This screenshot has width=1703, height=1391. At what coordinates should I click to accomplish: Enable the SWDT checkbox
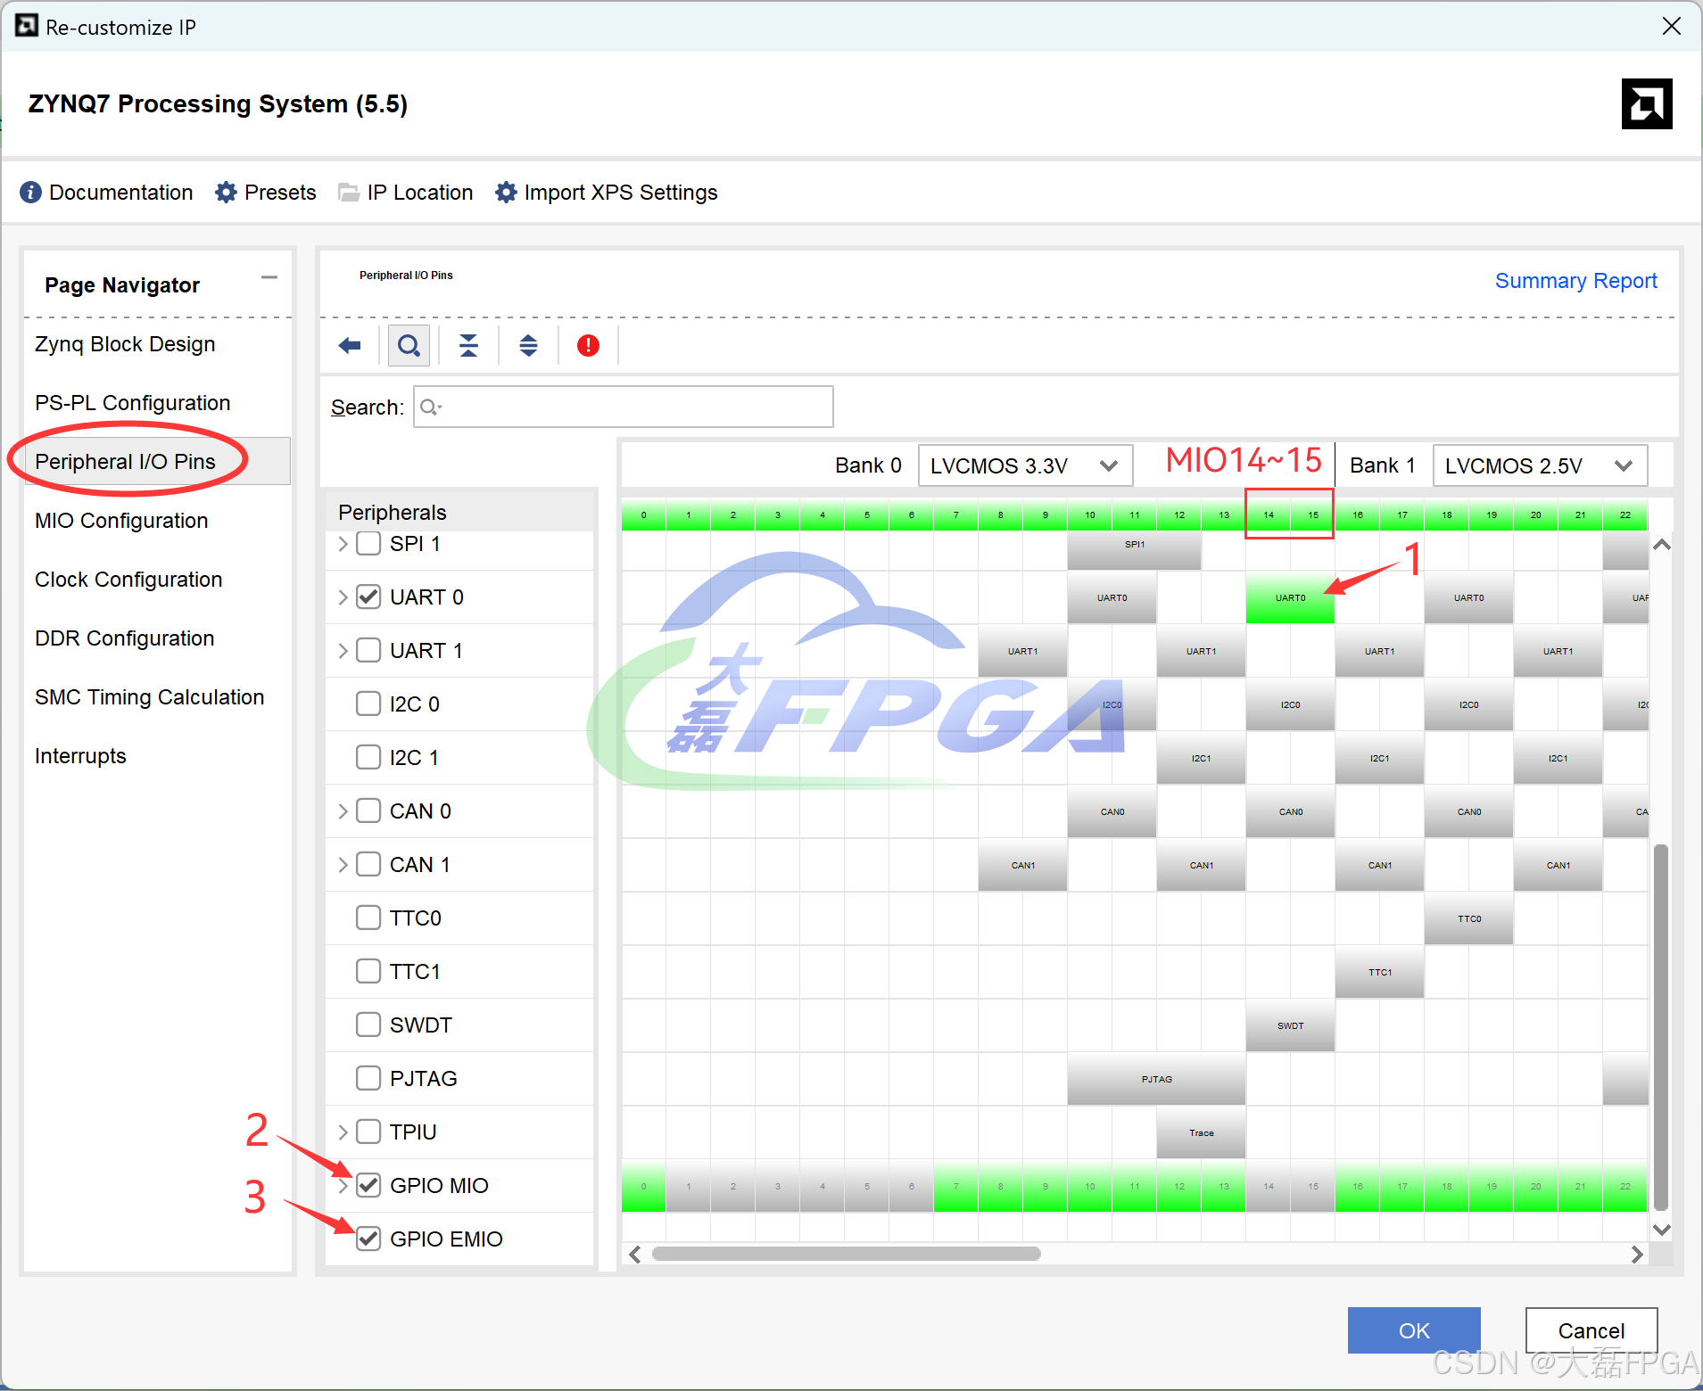[368, 1025]
